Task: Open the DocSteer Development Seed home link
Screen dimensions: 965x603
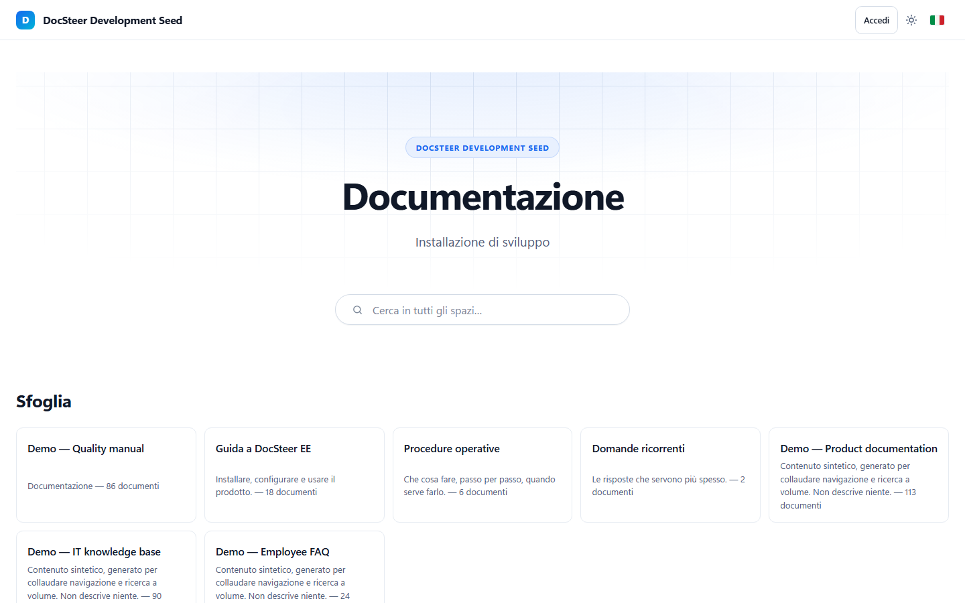Action: tap(99, 20)
